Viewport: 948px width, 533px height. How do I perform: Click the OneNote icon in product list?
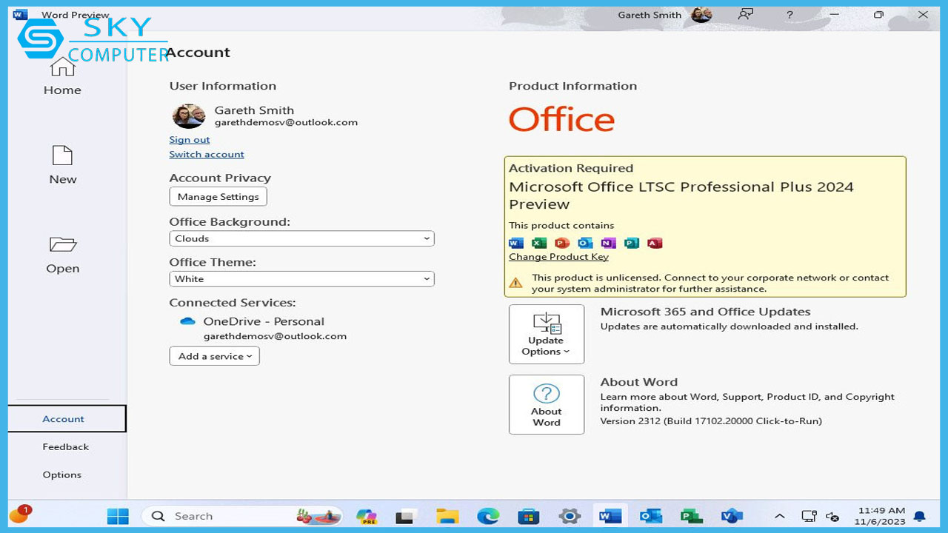(x=608, y=243)
